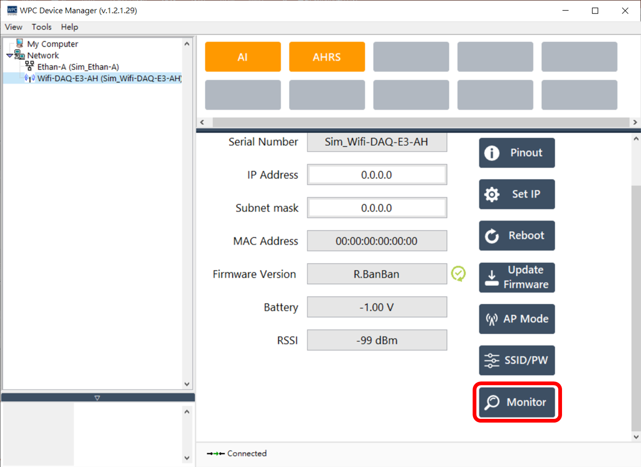This screenshot has height=467, width=641.
Task: Click the Pinout info button
Action: coord(517,153)
